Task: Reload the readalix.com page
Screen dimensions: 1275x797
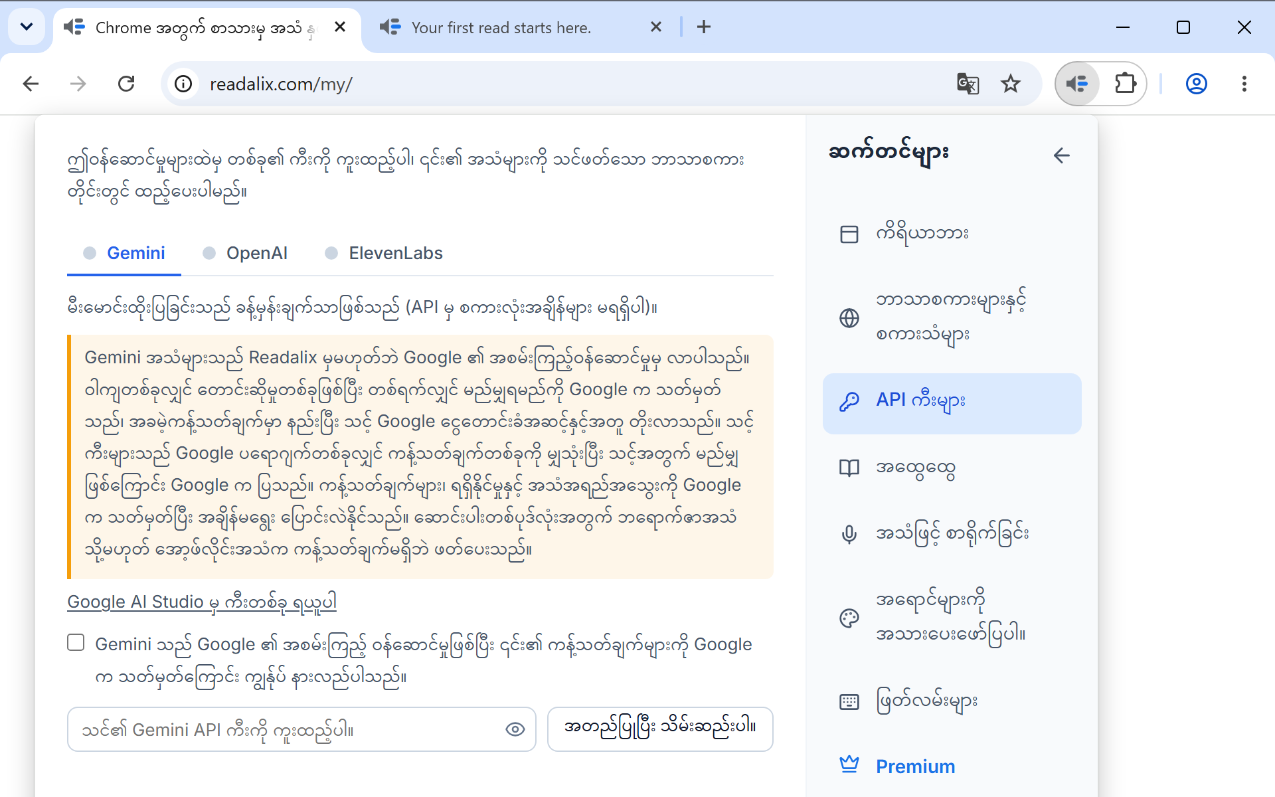Action: [x=126, y=84]
